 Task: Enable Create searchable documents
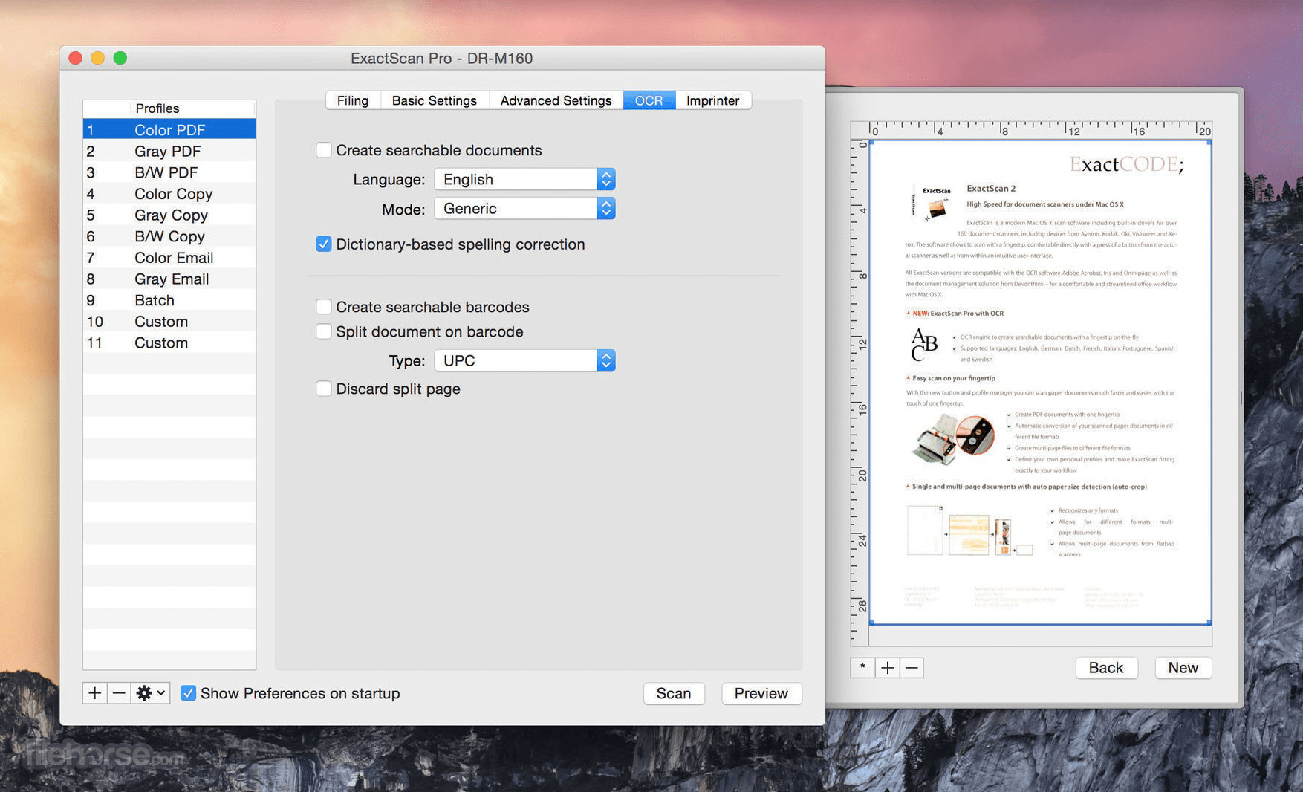click(x=323, y=150)
